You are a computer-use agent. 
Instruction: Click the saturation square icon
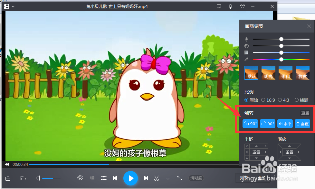click(246, 52)
